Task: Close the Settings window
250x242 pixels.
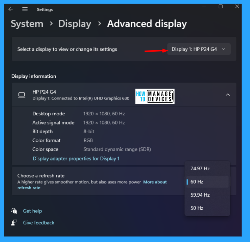Action: [237, 6]
